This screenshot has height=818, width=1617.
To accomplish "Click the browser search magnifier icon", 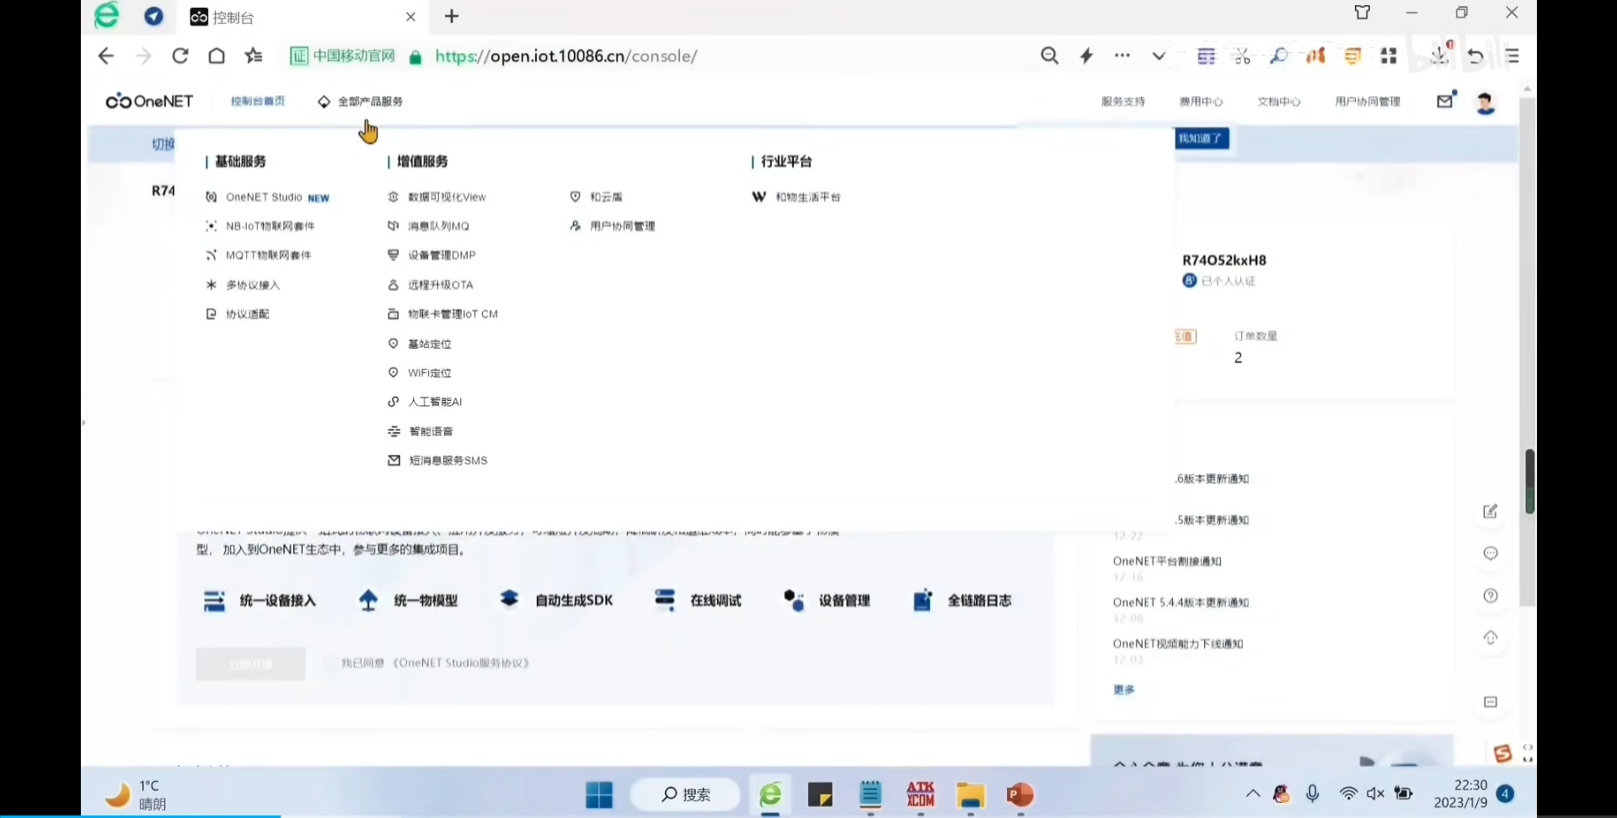I will click(x=1049, y=56).
